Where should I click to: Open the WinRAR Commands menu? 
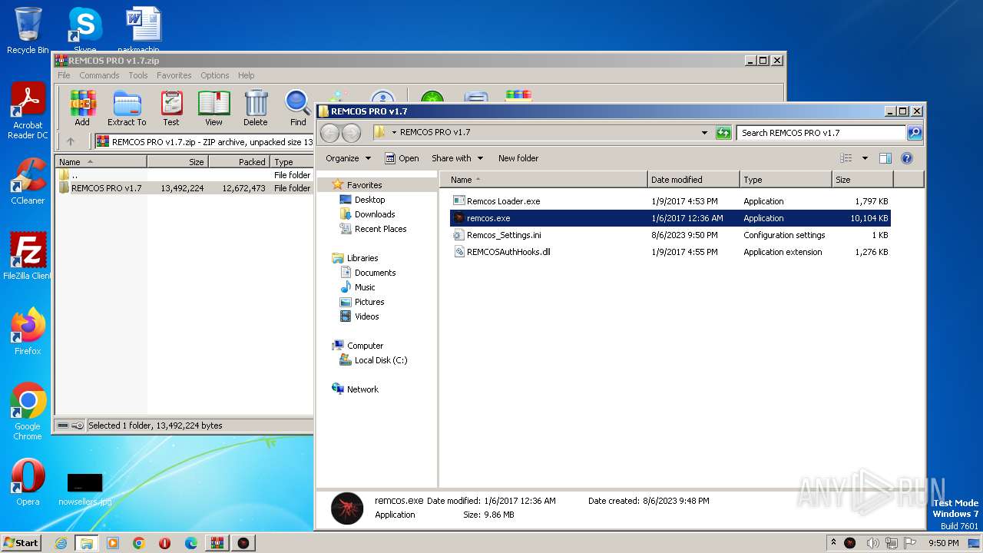tap(99, 75)
